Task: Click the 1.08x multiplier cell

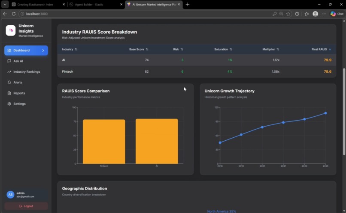Action: (x=276, y=71)
